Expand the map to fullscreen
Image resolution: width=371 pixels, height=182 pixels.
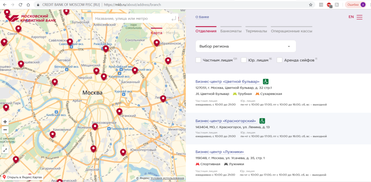5,150
